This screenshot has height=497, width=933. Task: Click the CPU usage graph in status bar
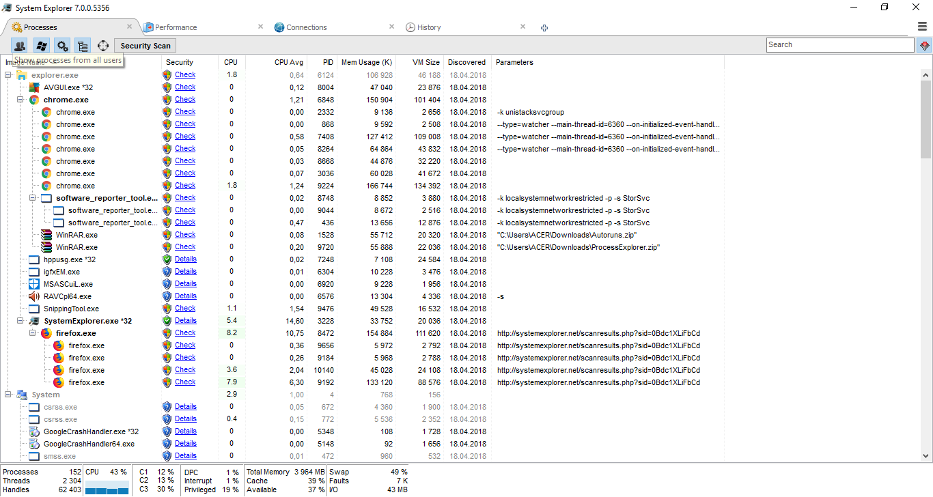(107, 486)
